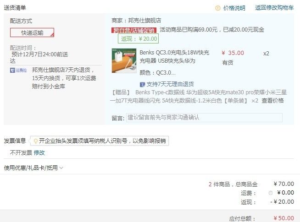Open the Benks charger product thumbnail
The image size is (300, 222).
coord(124,61)
